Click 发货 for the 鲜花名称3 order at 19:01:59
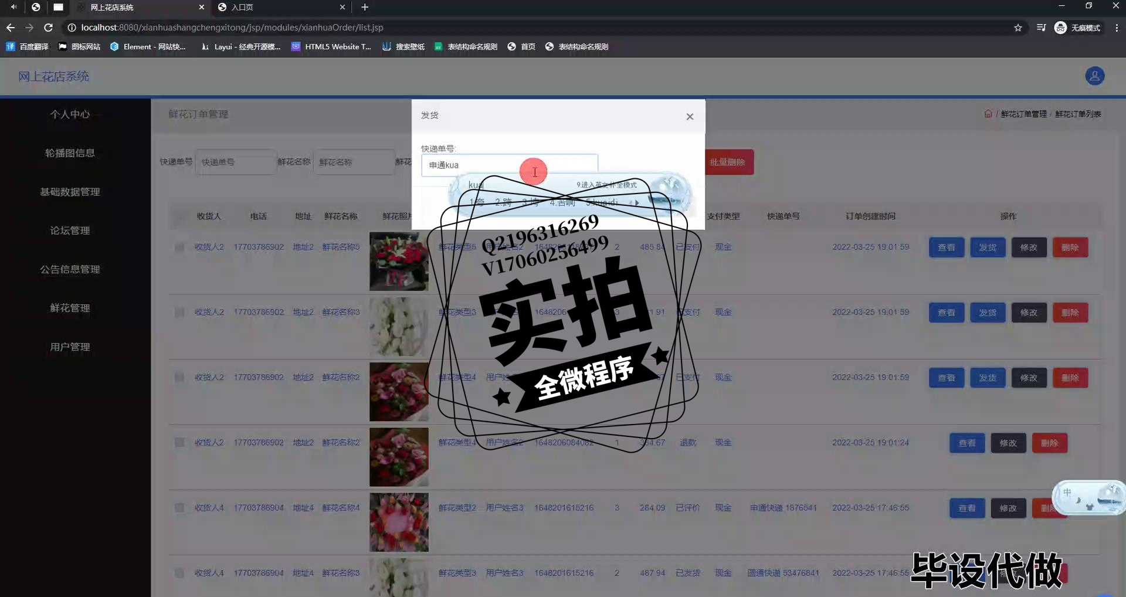This screenshot has height=597, width=1126. (988, 313)
